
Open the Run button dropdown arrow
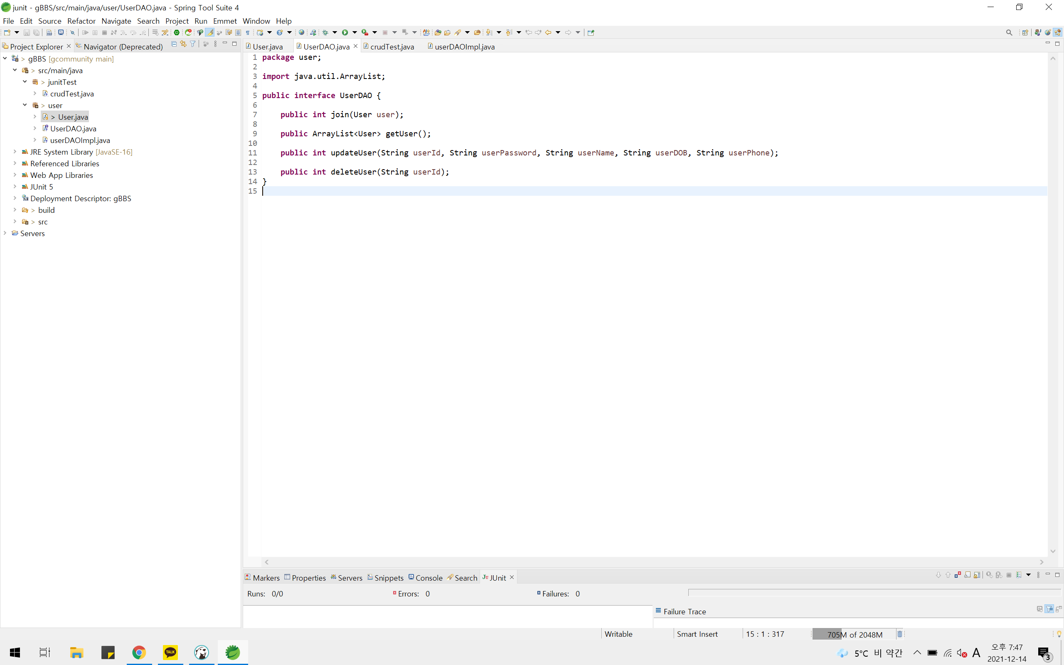355,32
